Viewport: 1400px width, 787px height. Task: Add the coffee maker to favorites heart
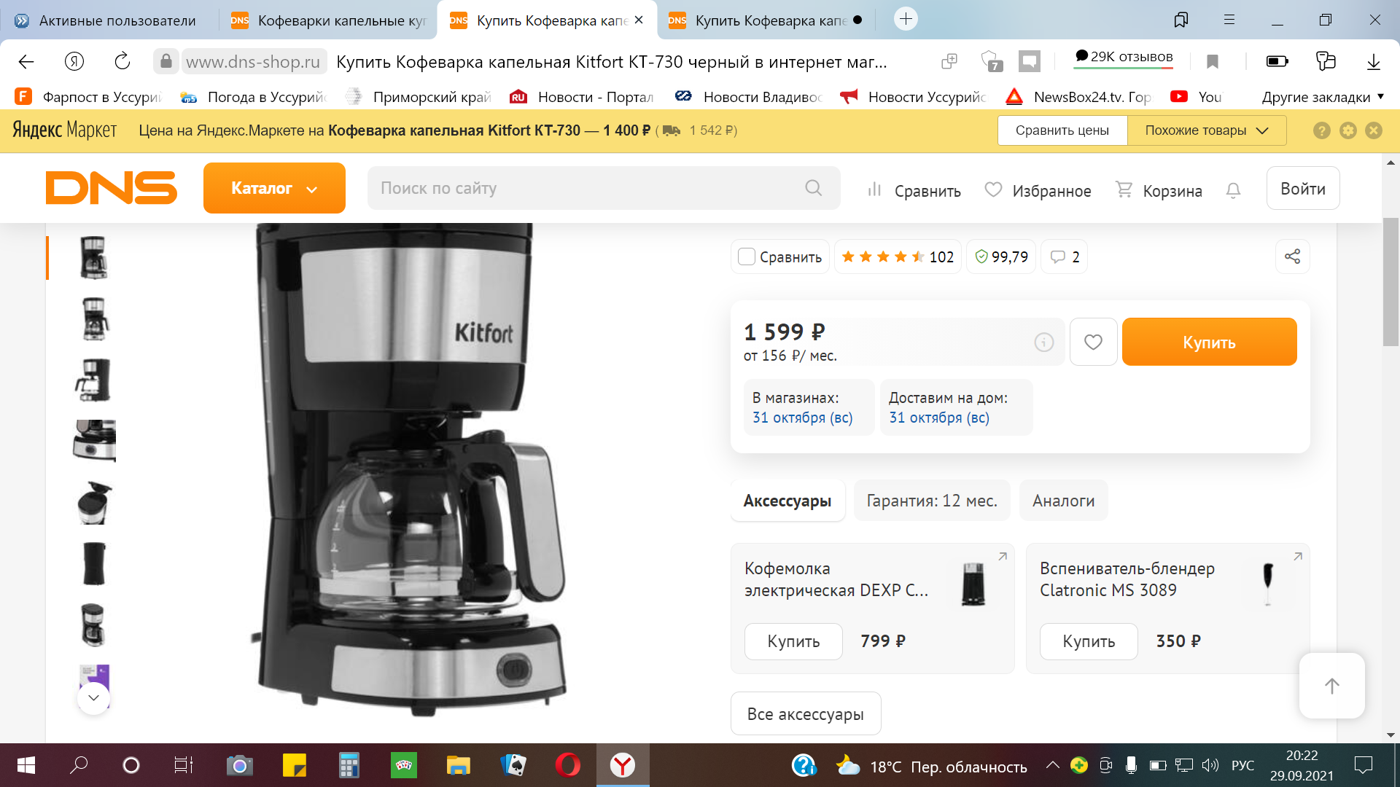(1093, 342)
